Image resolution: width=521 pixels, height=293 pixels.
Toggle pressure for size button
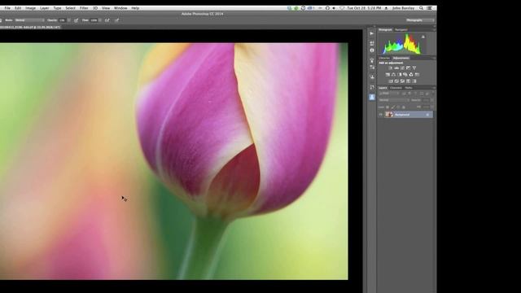(117, 20)
